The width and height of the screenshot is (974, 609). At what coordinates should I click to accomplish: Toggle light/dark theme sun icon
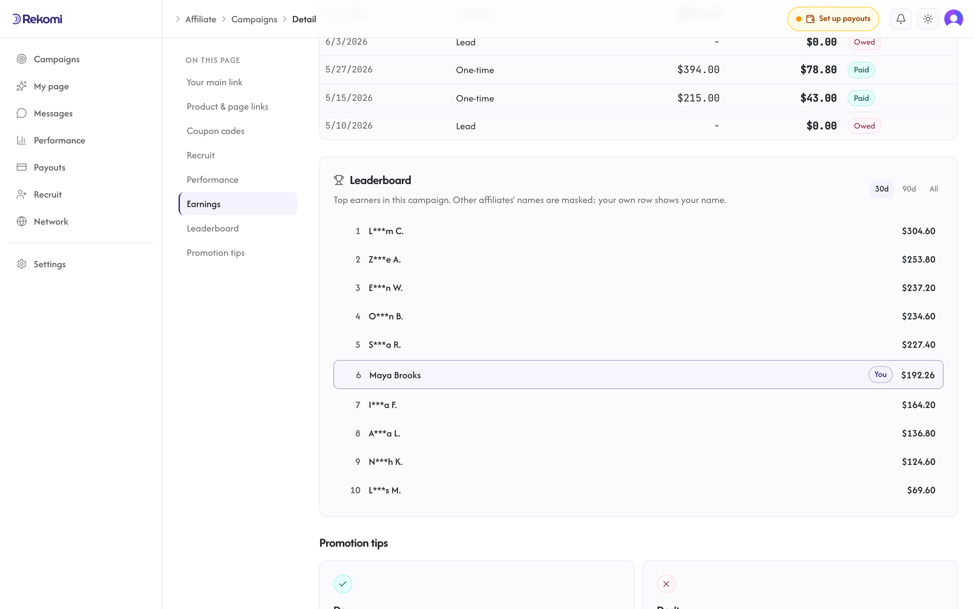(928, 19)
